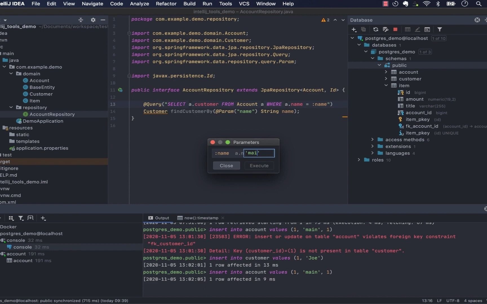Open the Navigate menu

(x=92, y=4)
